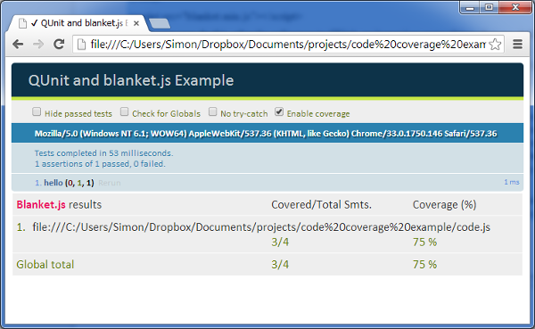Go back with the browser back arrow
This screenshot has height=329, width=535.
pos(18,44)
